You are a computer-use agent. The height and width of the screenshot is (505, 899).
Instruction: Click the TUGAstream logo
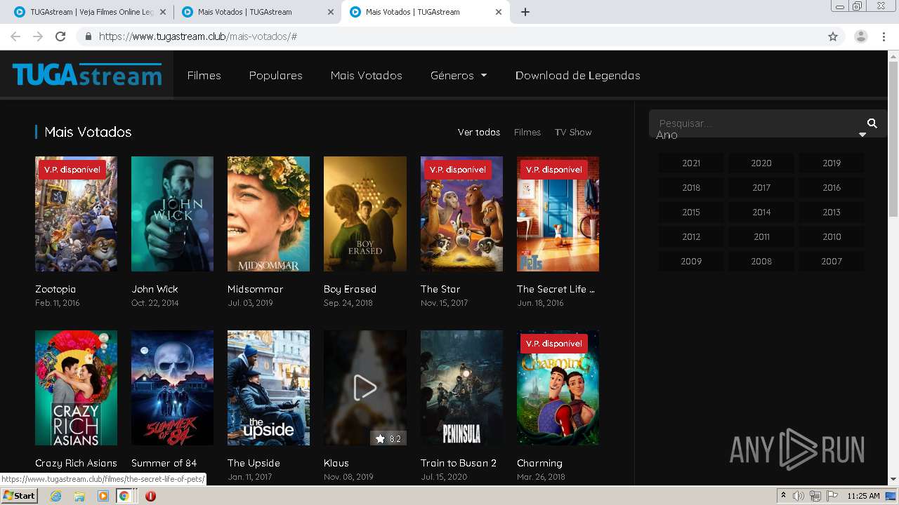(87, 75)
